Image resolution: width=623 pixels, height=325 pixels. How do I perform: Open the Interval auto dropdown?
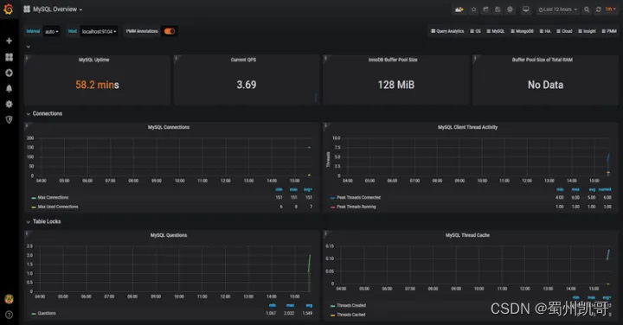pos(52,31)
